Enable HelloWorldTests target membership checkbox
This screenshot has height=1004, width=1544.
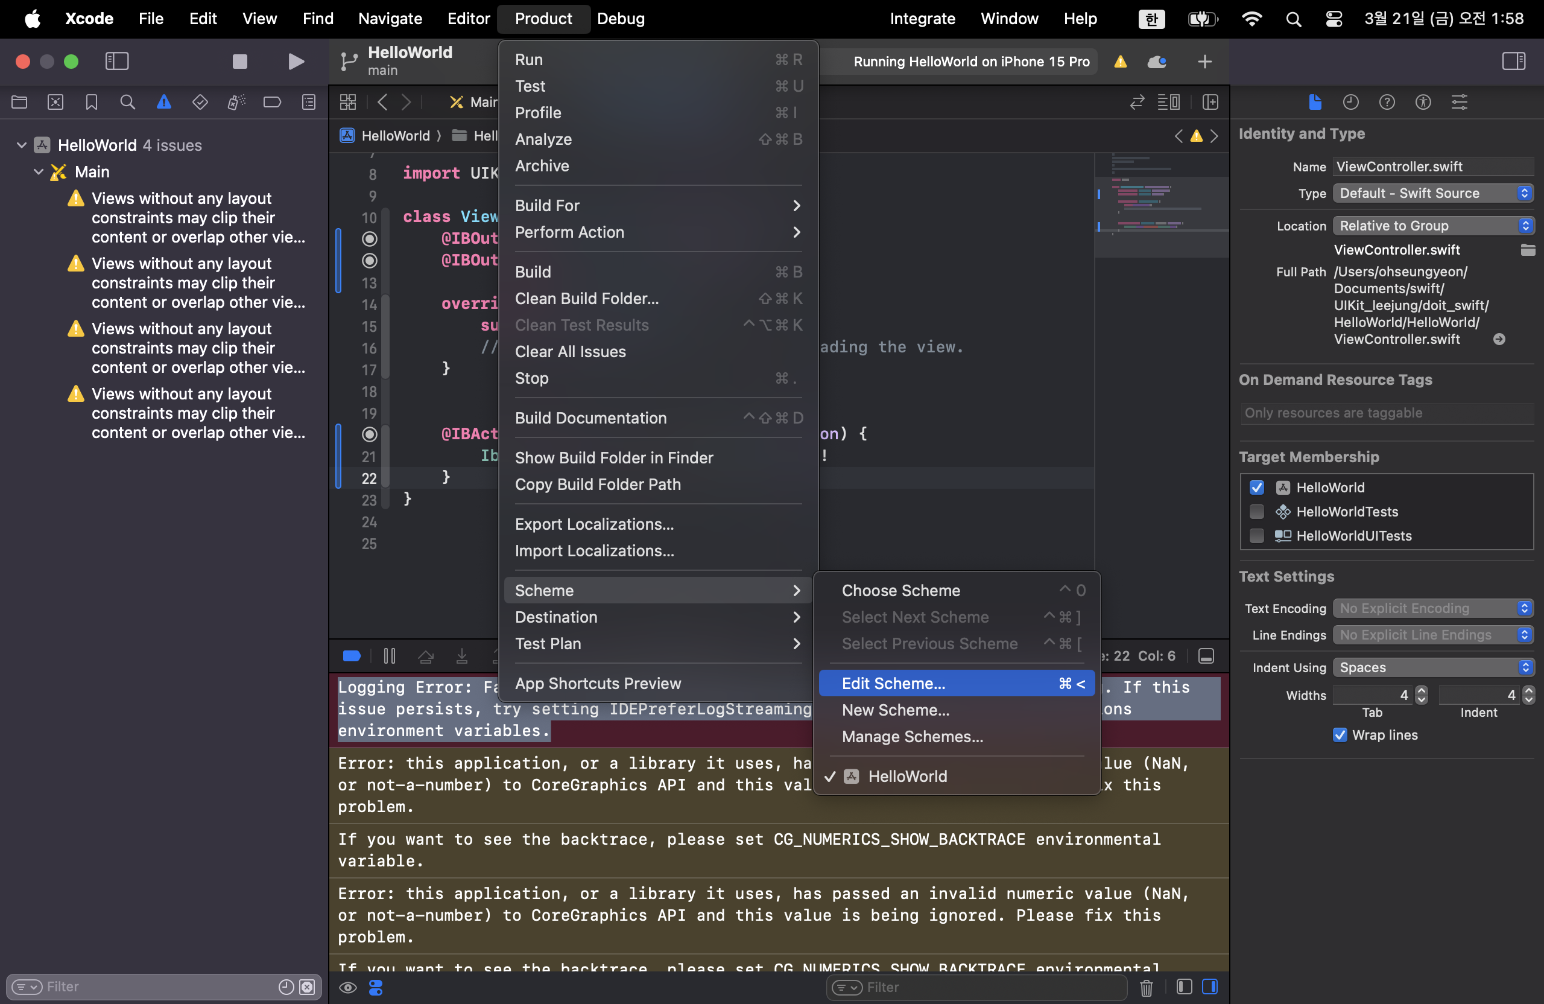1256,512
